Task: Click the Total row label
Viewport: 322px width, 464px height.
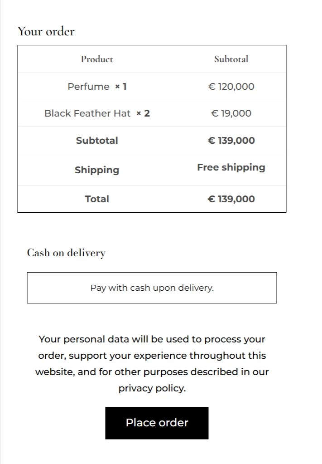Action: (97, 199)
